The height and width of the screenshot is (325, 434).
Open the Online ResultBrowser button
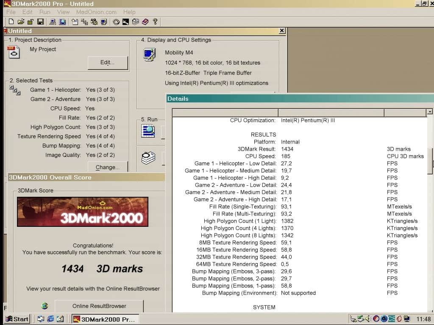point(99,306)
